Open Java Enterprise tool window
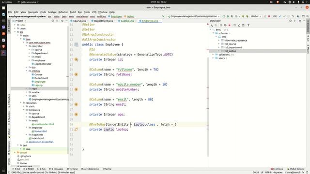The image size is (310, 174). click(x=90, y=169)
